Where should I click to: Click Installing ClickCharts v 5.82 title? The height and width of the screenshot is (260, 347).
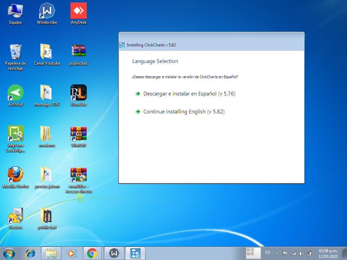pos(151,45)
